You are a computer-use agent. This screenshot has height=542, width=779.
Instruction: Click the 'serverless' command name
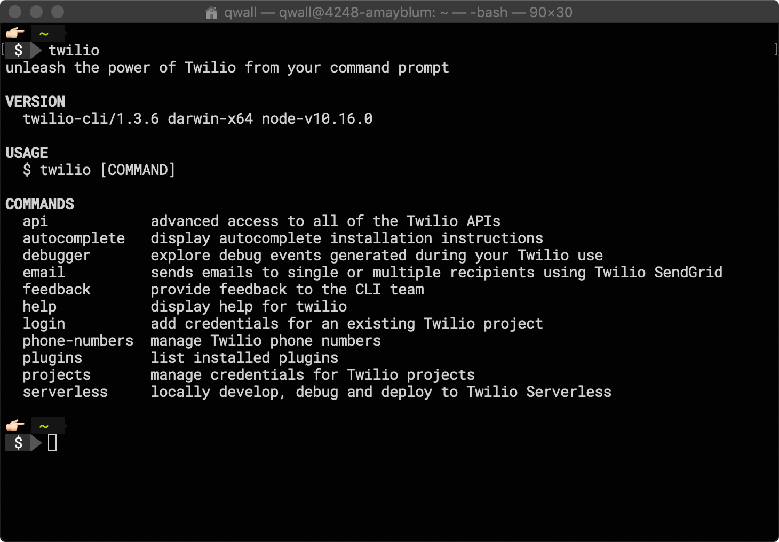pos(65,392)
